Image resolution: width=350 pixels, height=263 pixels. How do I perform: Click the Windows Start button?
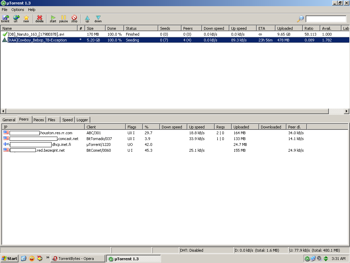tap(10, 259)
